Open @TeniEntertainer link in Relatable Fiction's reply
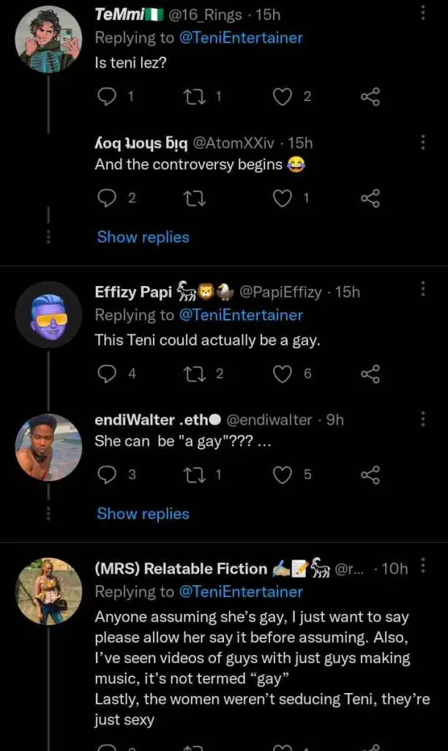The width and height of the screenshot is (448, 751). point(241,591)
